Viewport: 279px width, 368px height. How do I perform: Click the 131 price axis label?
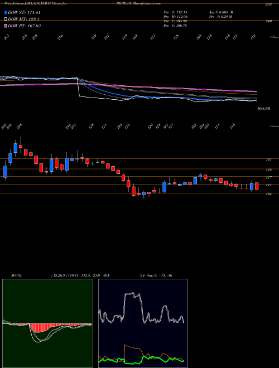(x=268, y=160)
